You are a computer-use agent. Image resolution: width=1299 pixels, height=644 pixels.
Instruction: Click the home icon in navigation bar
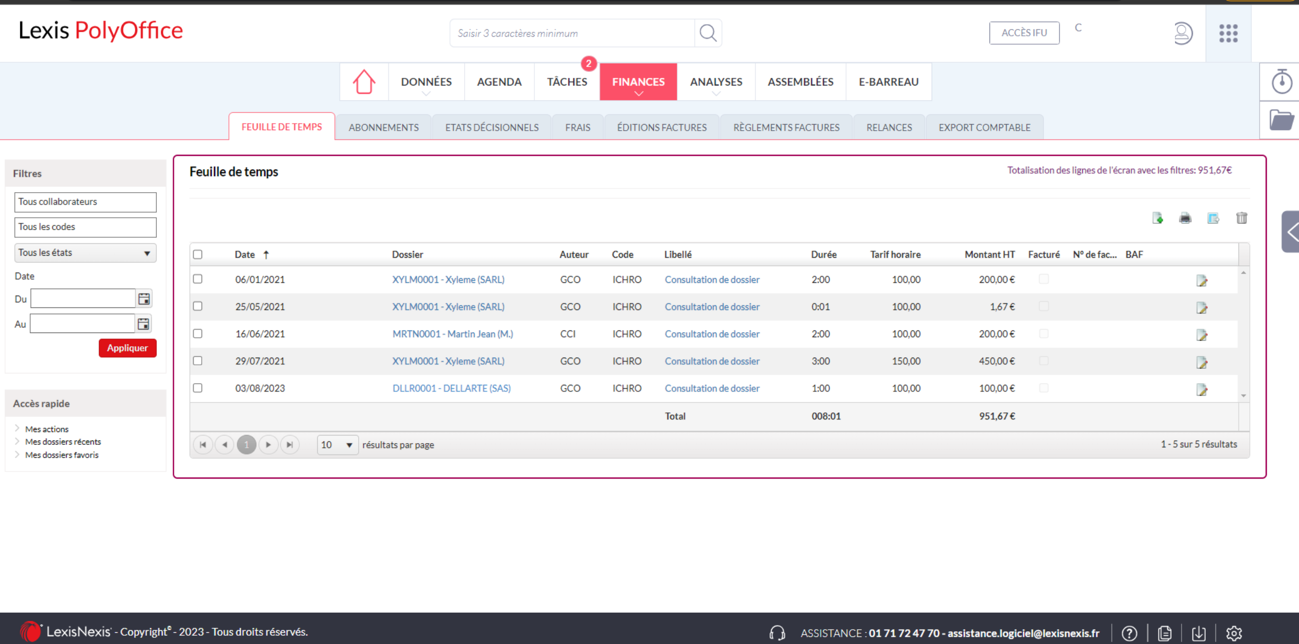point(364,82)
